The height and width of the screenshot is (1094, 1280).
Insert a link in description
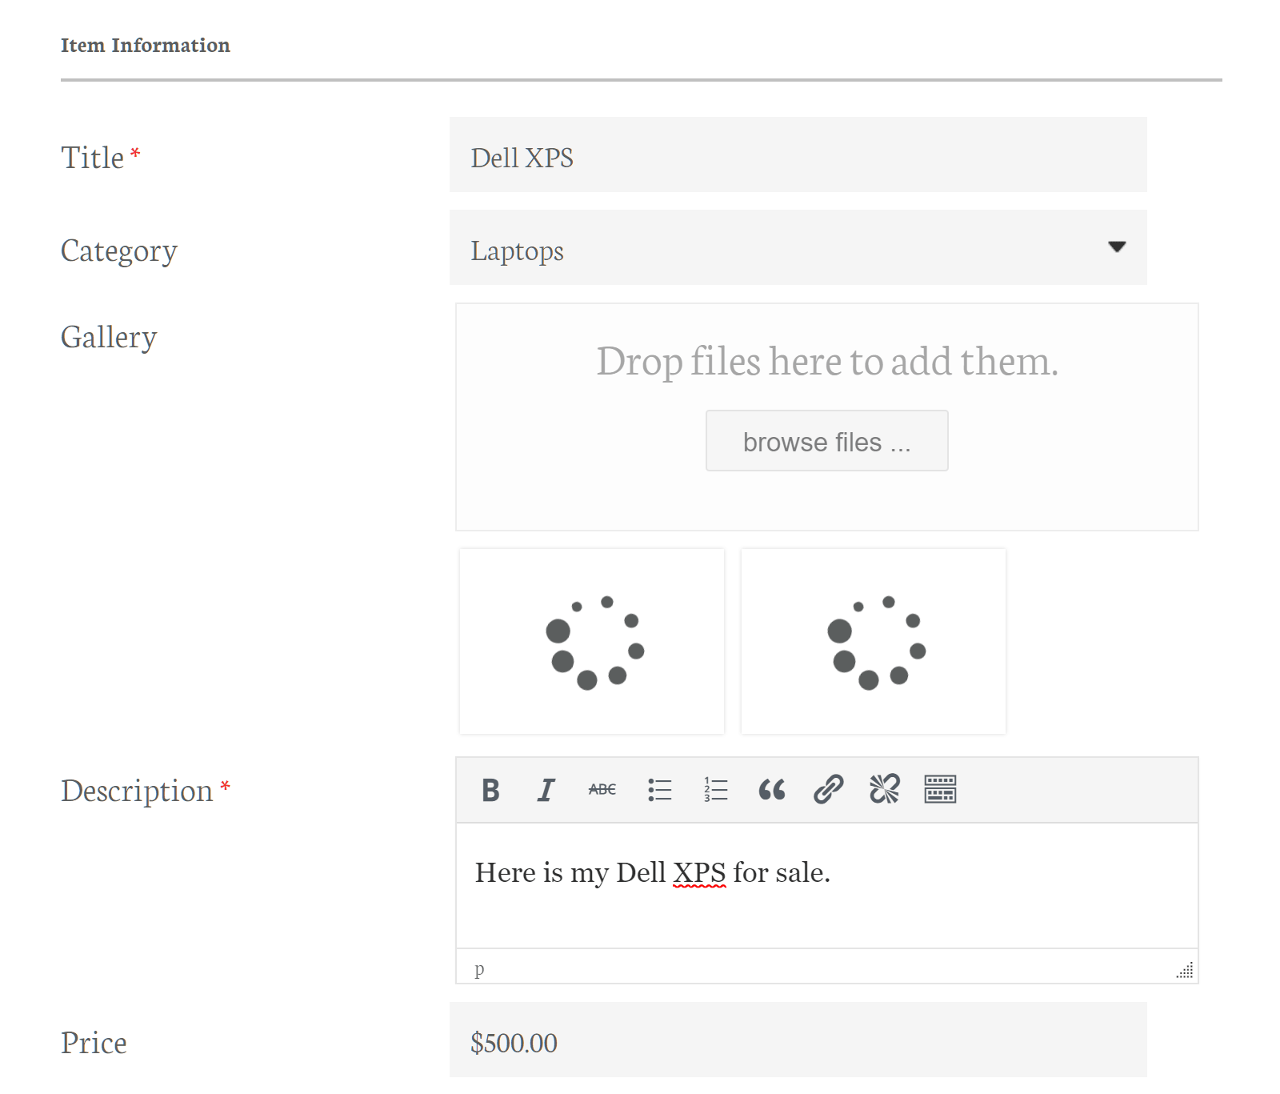point(828,790)
